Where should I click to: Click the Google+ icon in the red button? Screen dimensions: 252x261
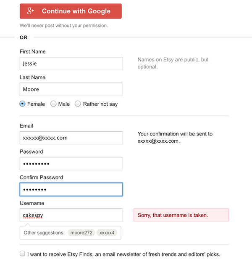click(x=30, y=11)
